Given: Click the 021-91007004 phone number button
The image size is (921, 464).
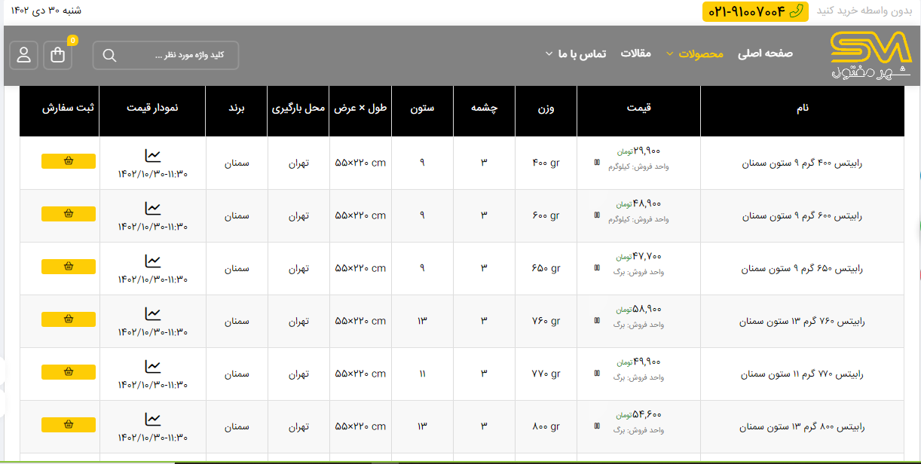Looking at the screenshot, I should (x=754, y=11).
